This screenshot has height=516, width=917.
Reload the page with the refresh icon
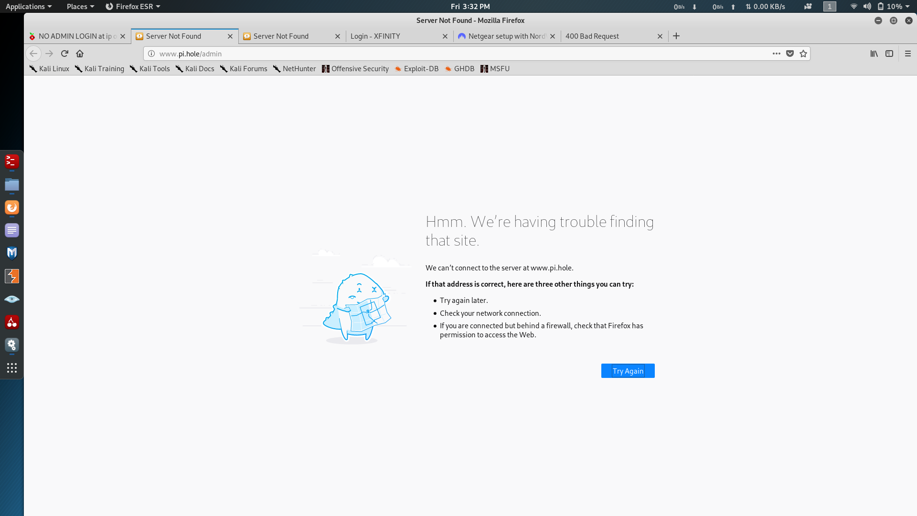64,54
